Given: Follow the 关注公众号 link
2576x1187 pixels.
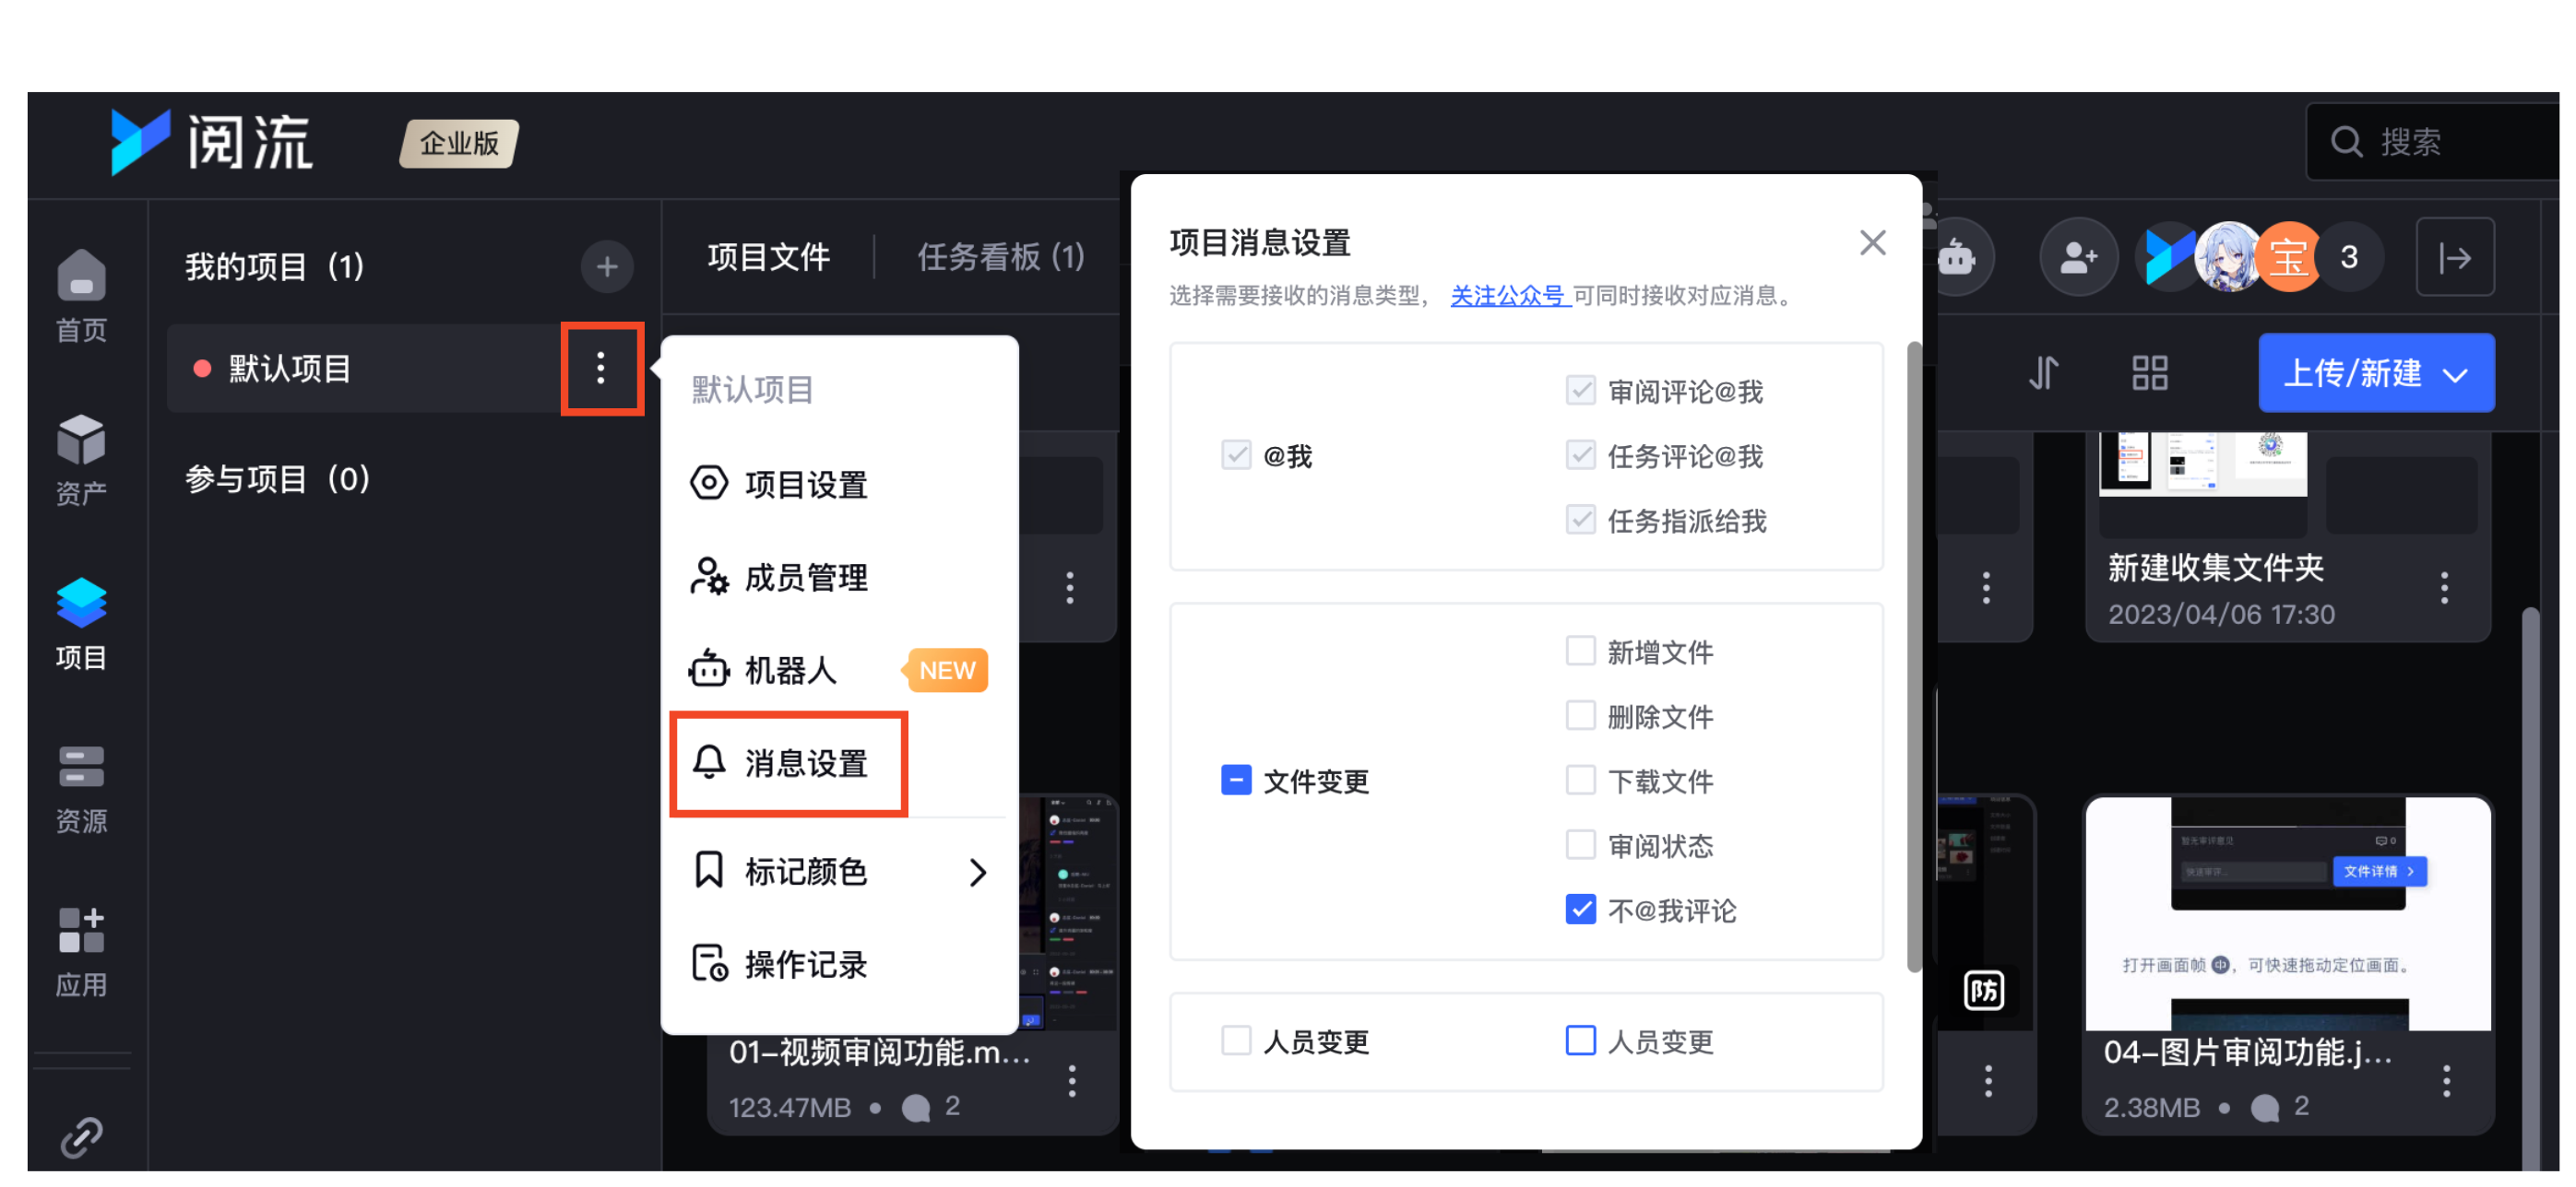Looking at the screenshot, I should tap(1508, 296).
